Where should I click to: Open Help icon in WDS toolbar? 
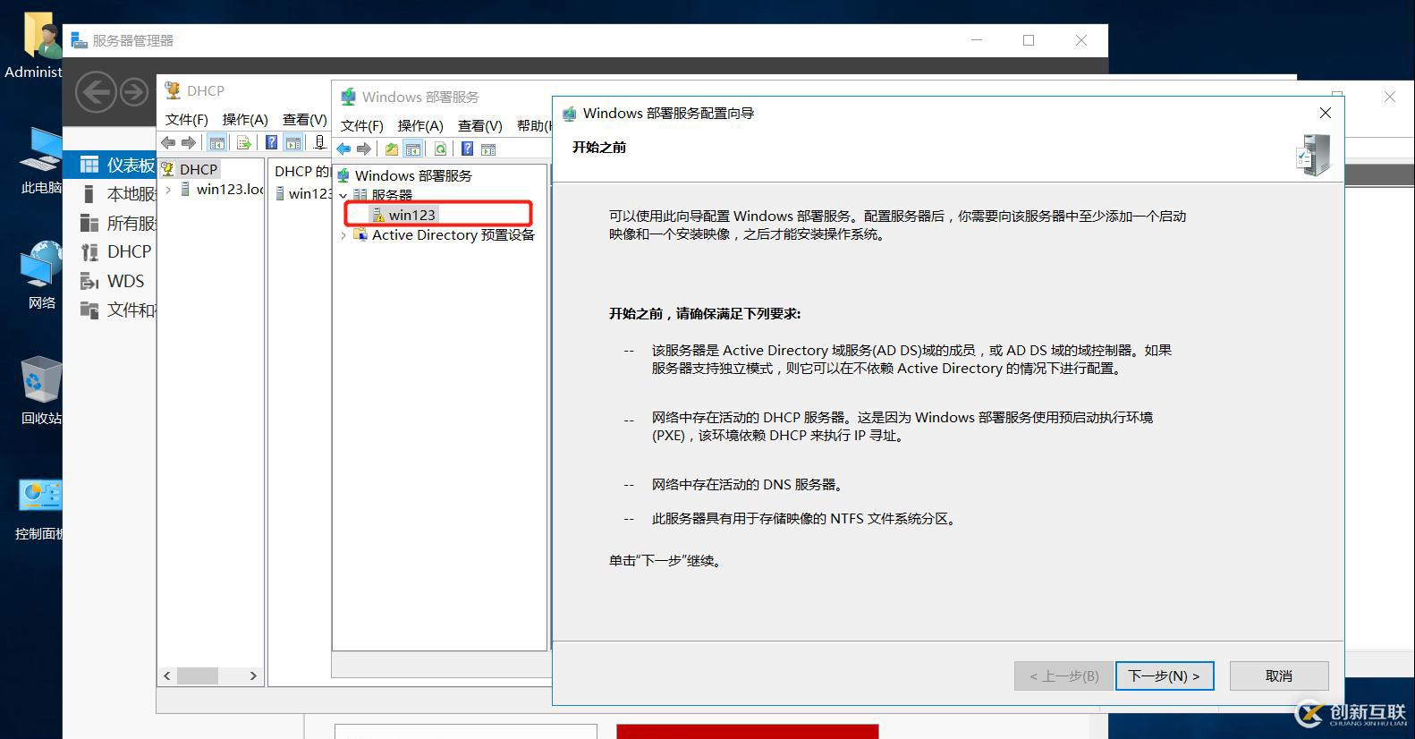click(467, 149)
